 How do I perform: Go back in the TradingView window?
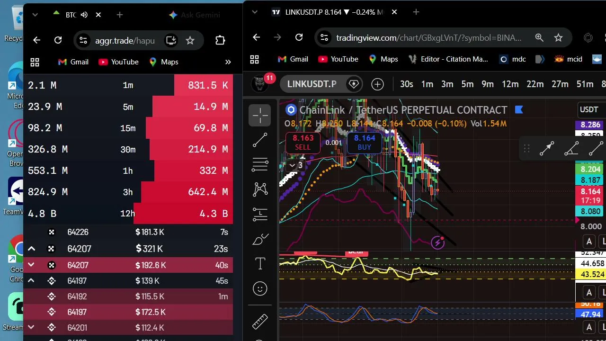[x=256, y=37]
